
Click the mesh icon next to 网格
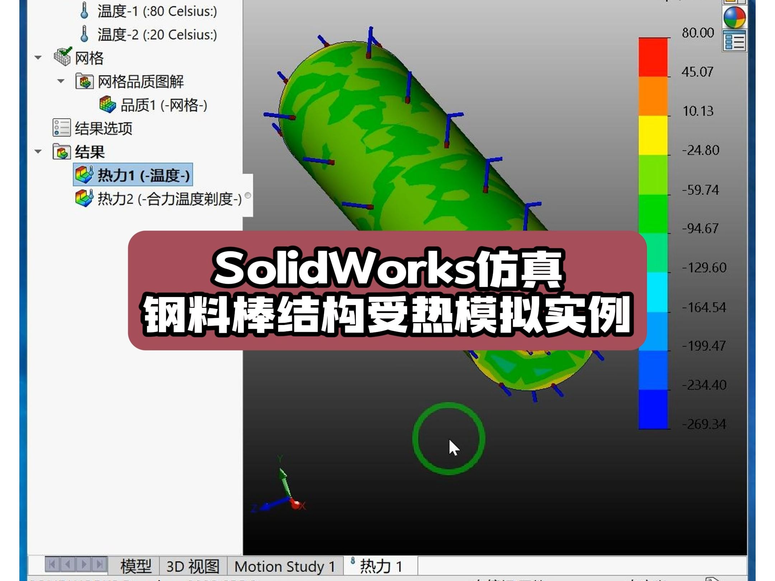click(63, 57)
